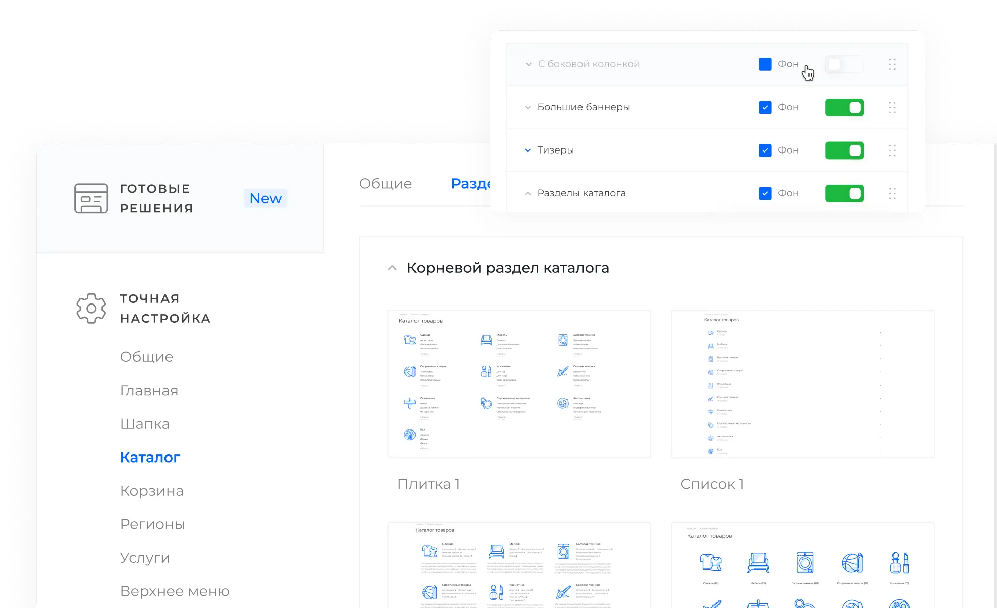
Task: Grab drag handle on Тизеры row
Action: tap(892, 150)
